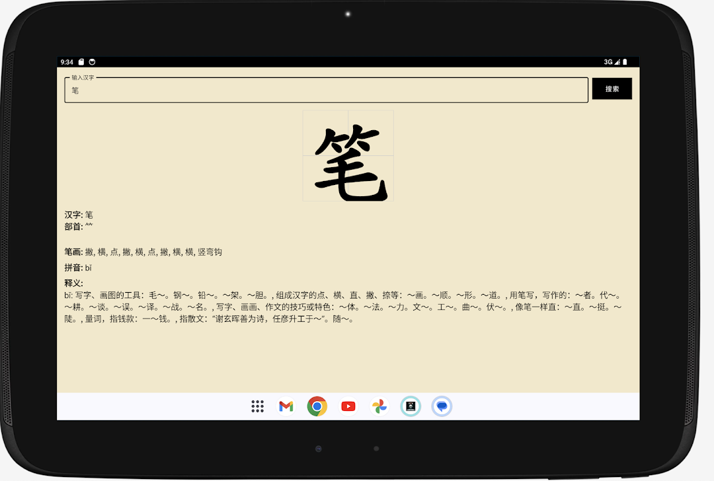The width and height of the screenshot is (714, 481).
Task: Select the 汉字: 笔 text line
Action: 79,215
